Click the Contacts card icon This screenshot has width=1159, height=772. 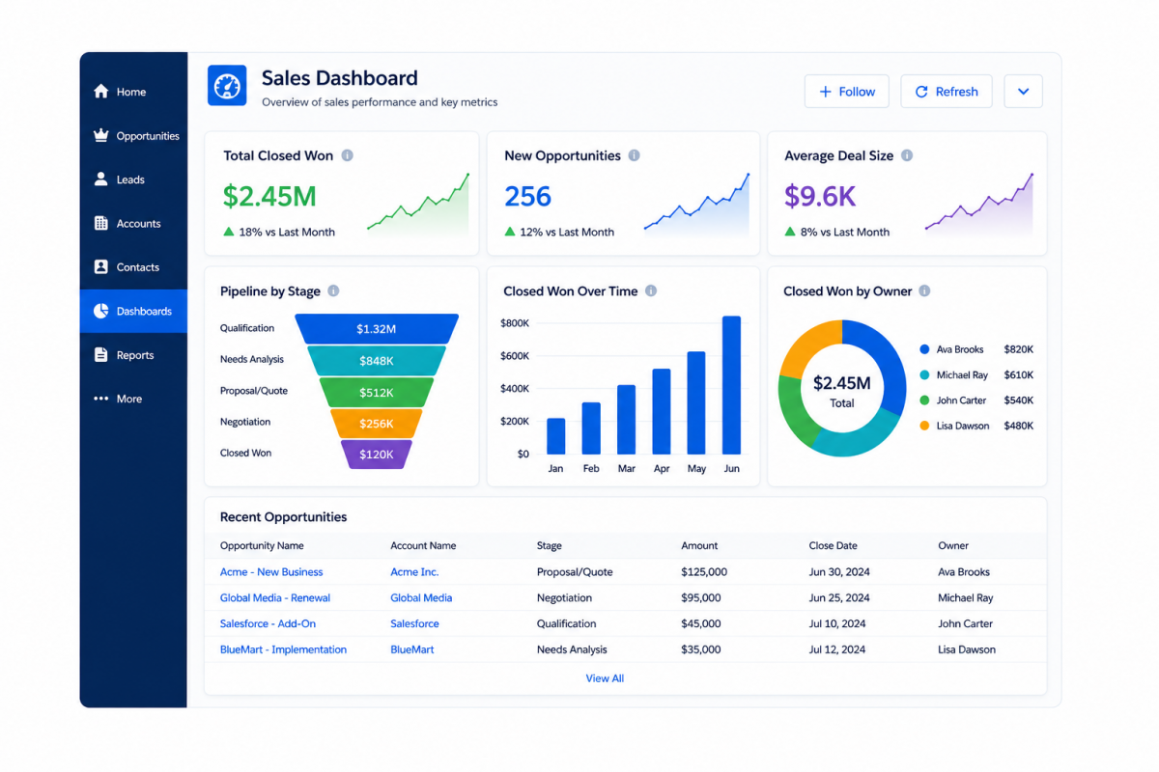click(100, 266)
